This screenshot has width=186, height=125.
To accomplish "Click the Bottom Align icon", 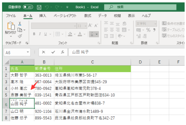I will (x=118, y=24).
